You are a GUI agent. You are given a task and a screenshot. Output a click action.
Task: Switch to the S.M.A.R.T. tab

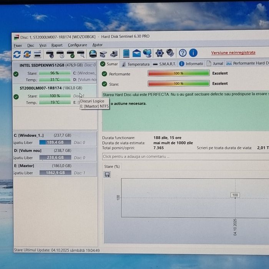(167, 64)
